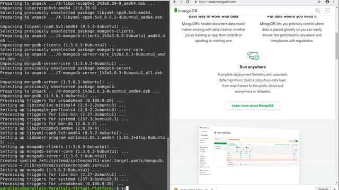The height and width of the screenshot is (190, 339).
Task: Click 'Unpacking mongodb-clients' terminal line
Action: tap(58, 45)
